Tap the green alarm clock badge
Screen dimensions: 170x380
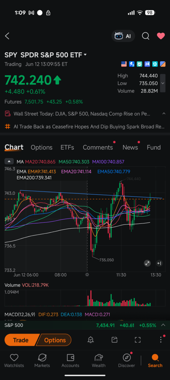click(139, 64)
